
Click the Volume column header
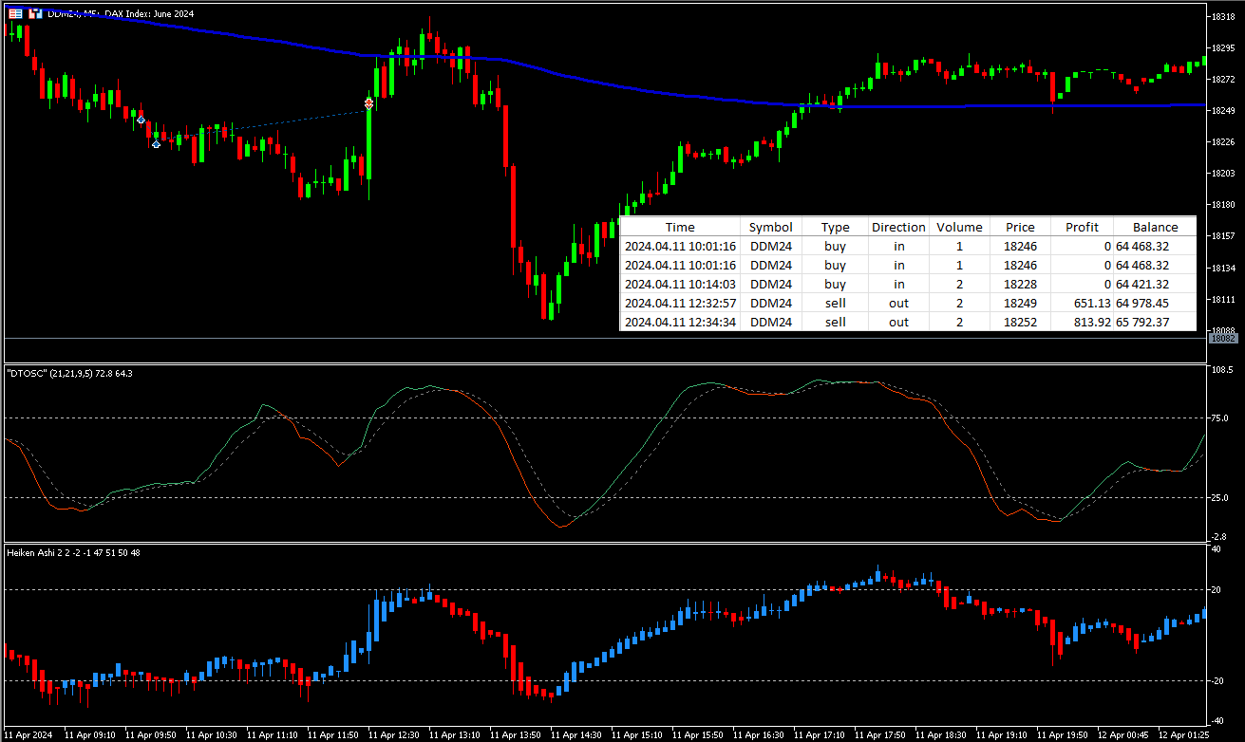[x=959, y=227]
